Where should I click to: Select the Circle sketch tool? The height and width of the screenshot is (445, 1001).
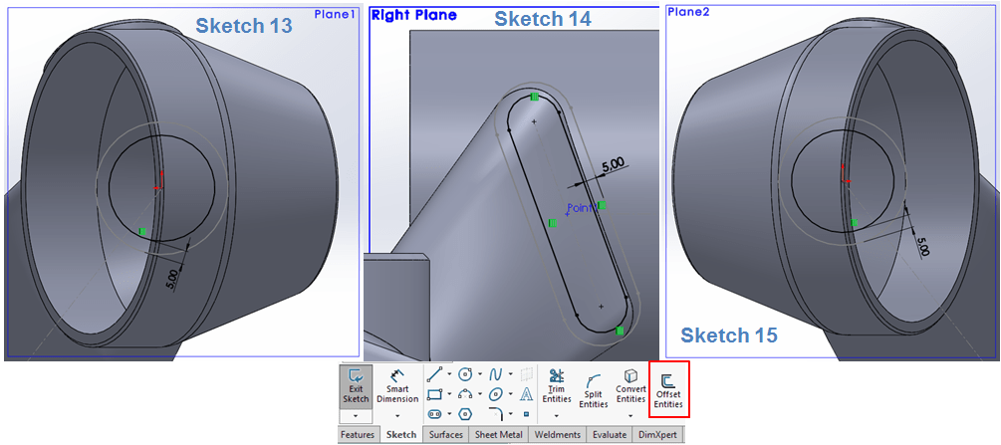point(464,374)
